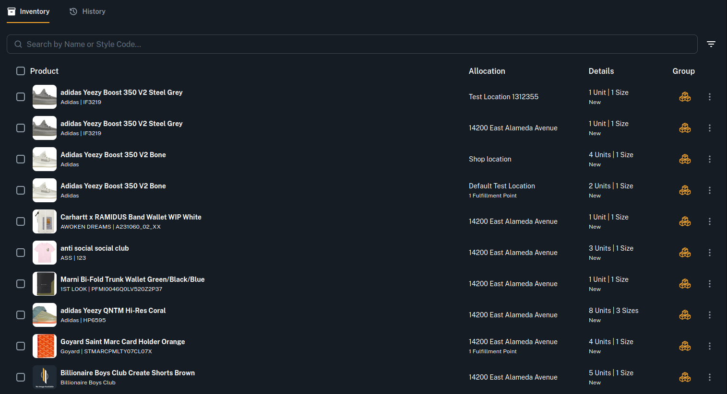The width and height of the screenshot is (727, 394).
Task: Check Yeezy Bone row at Default Test Location
Action: [x=21, y=190]
